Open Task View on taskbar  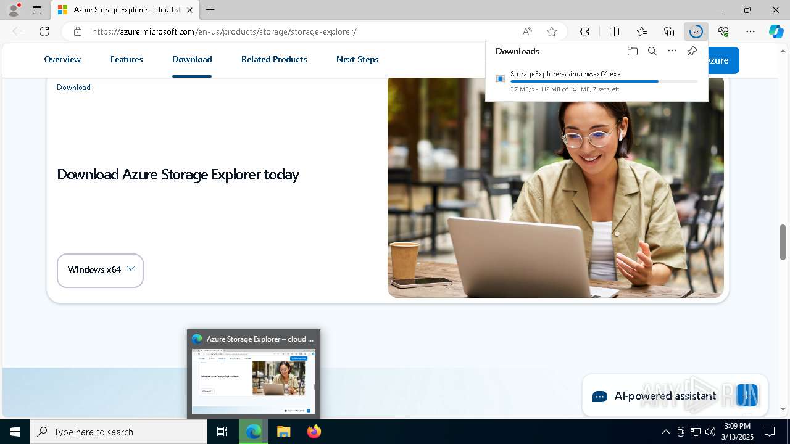(x=222, y=432)
